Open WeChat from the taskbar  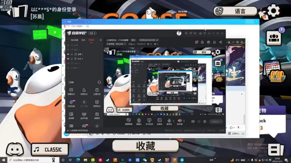point(145,160)
